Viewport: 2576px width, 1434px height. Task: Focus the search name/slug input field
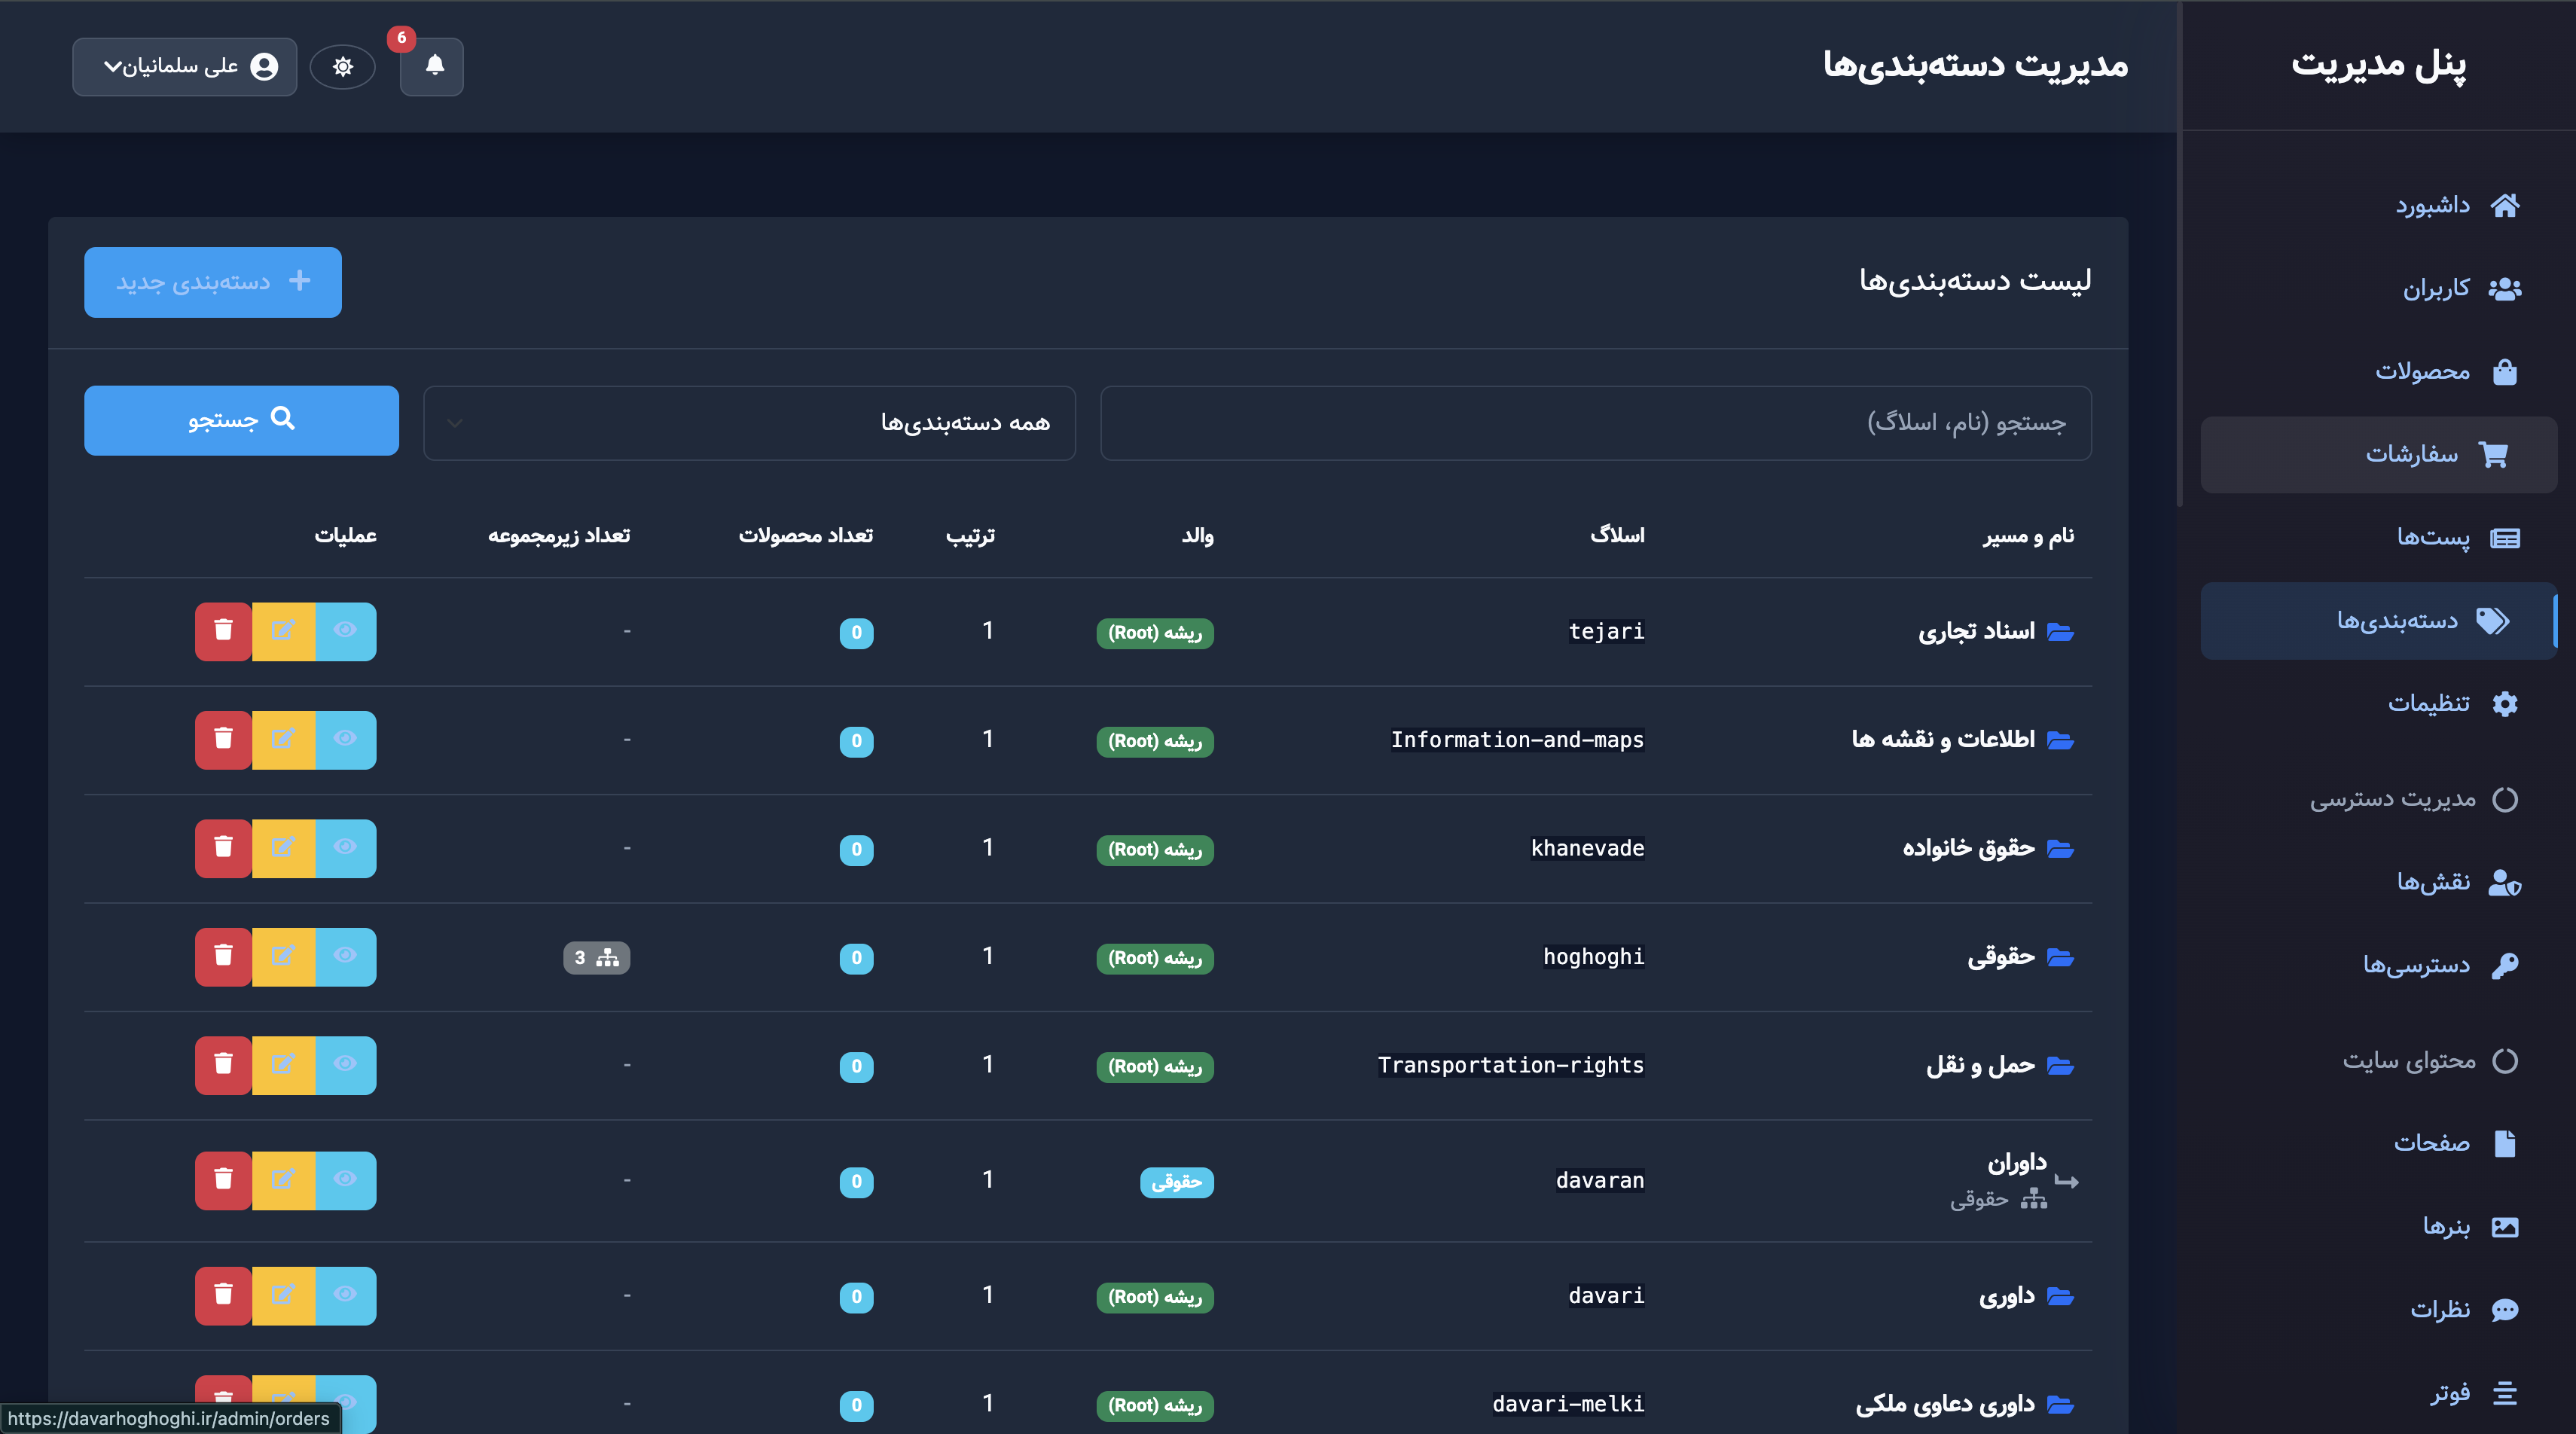(1595, 423)
